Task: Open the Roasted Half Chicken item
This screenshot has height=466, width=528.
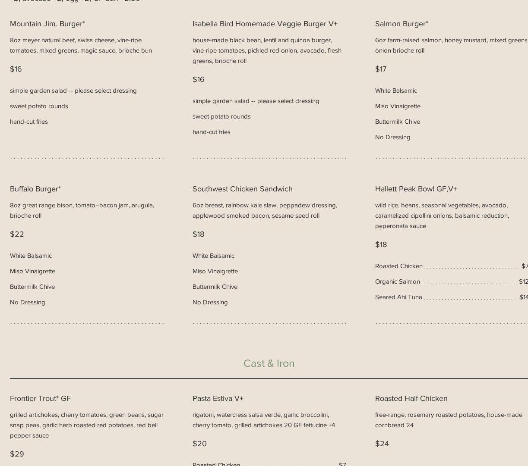Action: (x=411, y=398)
